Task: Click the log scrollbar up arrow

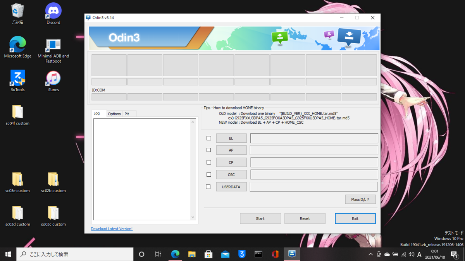Action: point(193,122)
